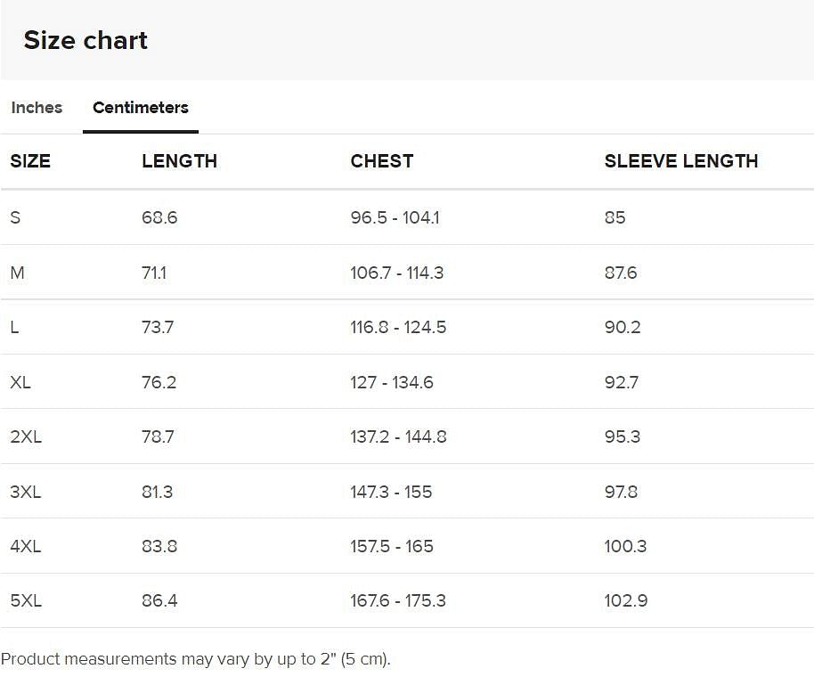Click the sleeve length value 102.9
This screenshot has height=685, width=814.
[626, 601]
